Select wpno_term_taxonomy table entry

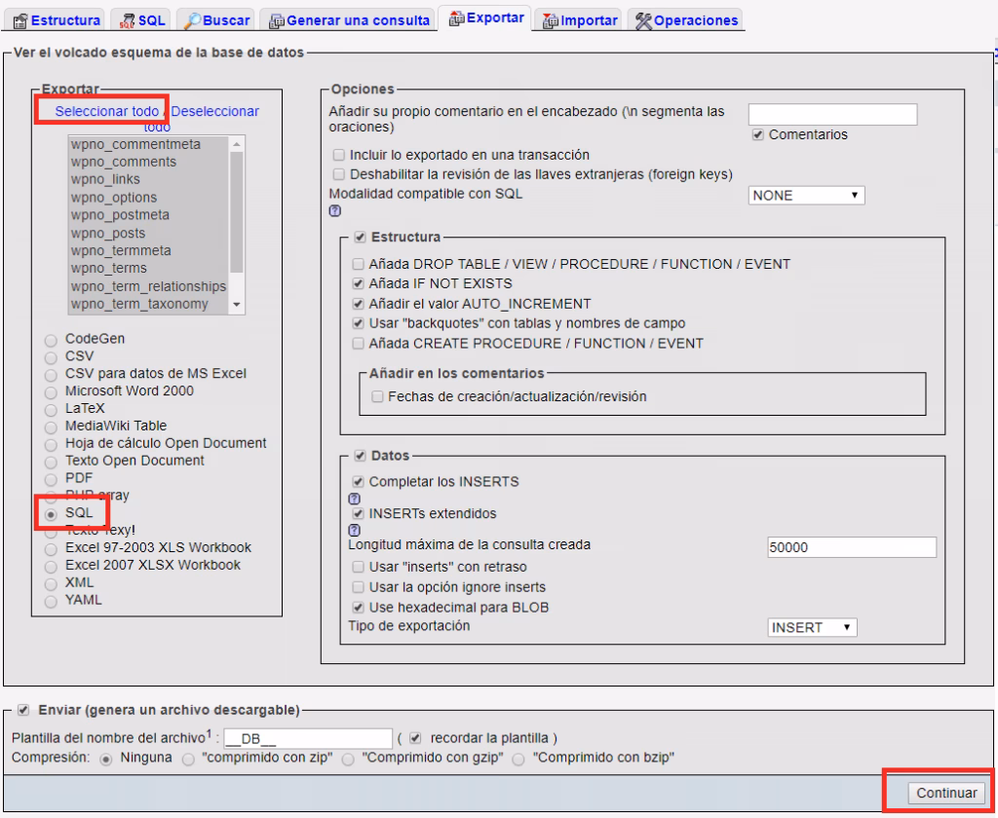click(148, 304)
